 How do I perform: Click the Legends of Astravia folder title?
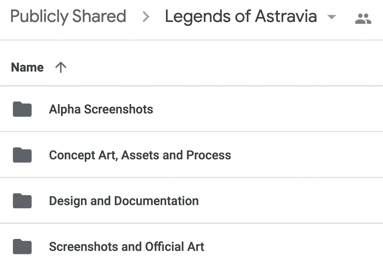coord(241,16)
